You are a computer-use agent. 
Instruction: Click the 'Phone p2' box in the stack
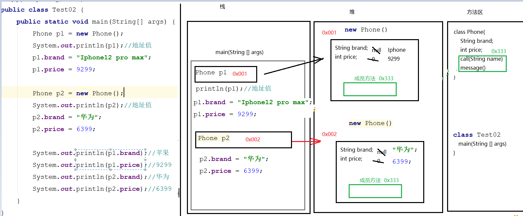pos(244,140)
